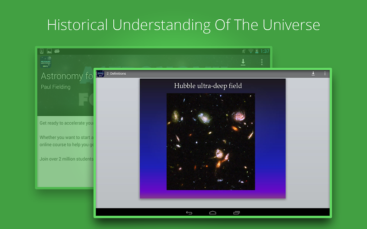Tap the 'Whether you want to start' description line
This screenshot has height=229, width=367.
click(x=67, y=137)
